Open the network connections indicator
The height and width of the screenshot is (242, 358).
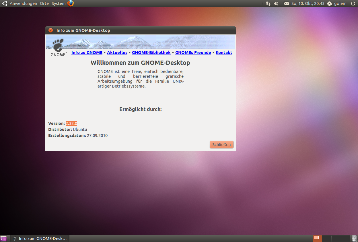[268, 3]
